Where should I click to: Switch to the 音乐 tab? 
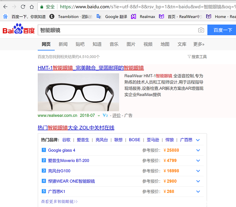(x=114, y=44)
